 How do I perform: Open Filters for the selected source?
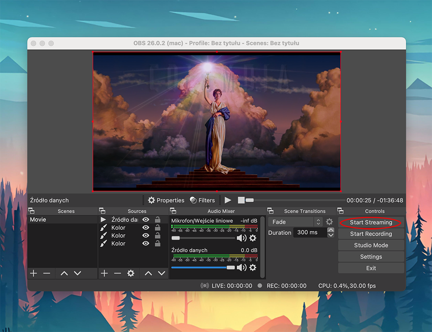(202, 200)
